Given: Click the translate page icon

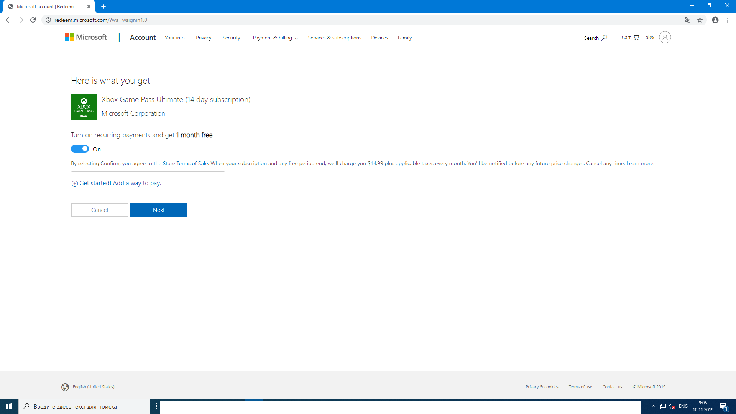Looking at the screenshot, I should (688, 20).
